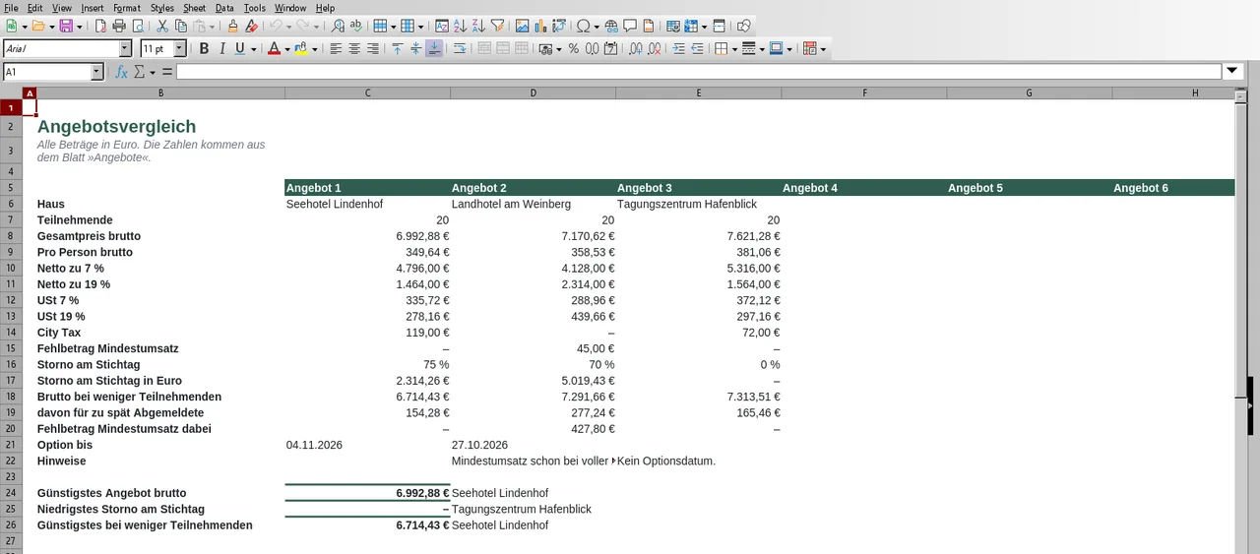Open the Font Size dropdown

point(180,48)
